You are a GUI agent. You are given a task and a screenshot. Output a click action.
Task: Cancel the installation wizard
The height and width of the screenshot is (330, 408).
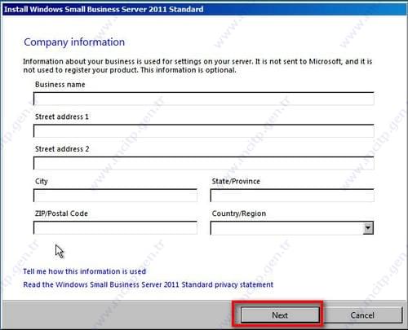362,315
